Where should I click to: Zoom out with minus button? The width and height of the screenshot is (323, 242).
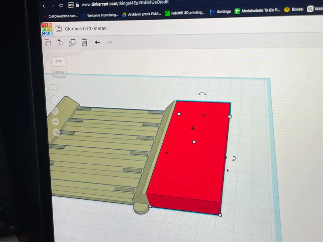(56, 122)
